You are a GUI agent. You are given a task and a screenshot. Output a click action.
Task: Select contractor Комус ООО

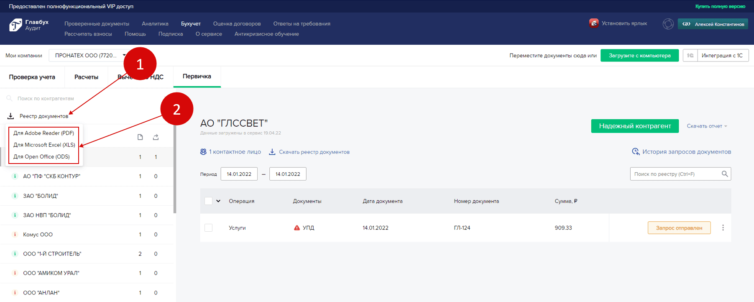click(x=38, y=234)
